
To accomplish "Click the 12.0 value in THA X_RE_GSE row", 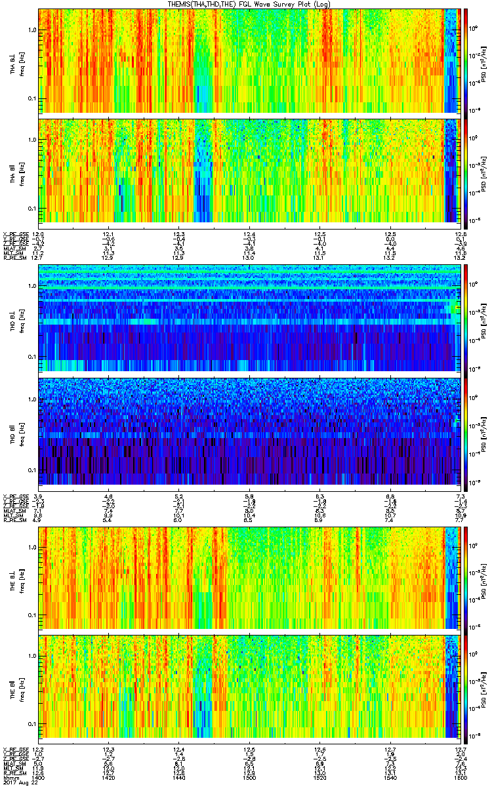I will [38, 234].
